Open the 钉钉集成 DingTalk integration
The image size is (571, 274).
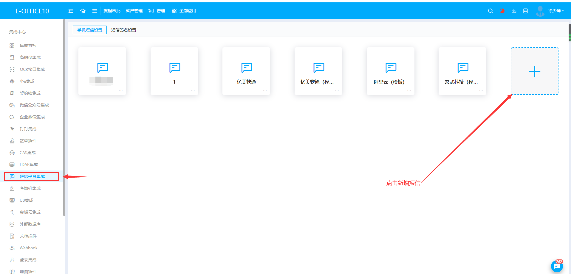pos(28,129)
